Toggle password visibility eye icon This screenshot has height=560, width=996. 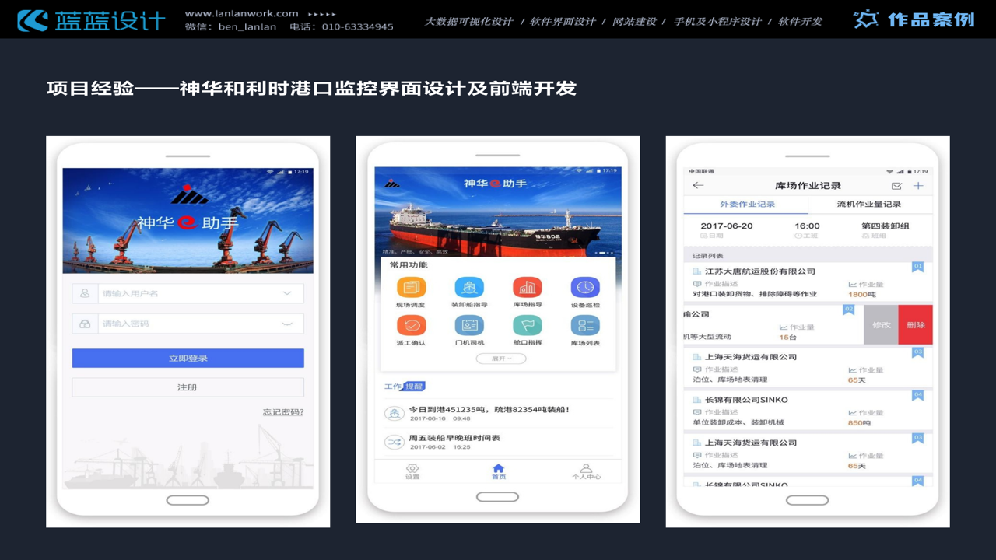pos(287,324)
